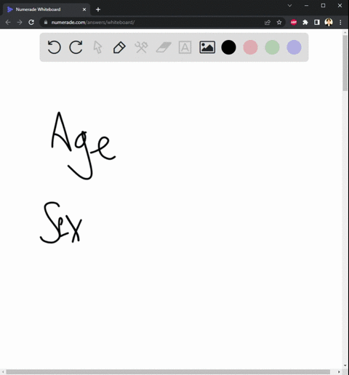Open a new browser tab
Viewport: 349px width, 375px height.
point(98,9)
